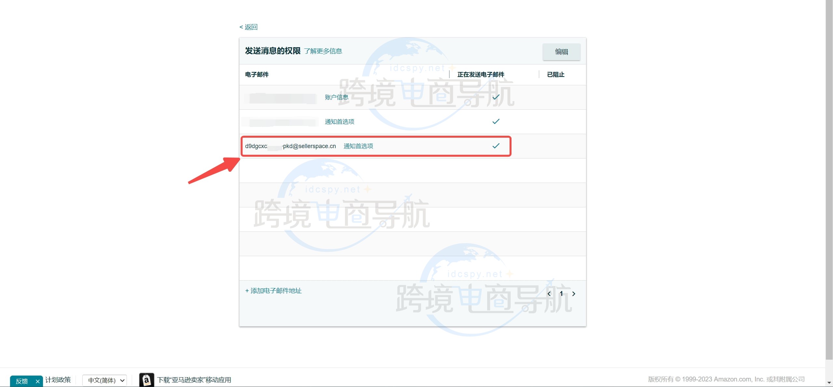Select page 1 in the pagination control
The width and height of the screenshot is (833, 387).
[562, 294]
